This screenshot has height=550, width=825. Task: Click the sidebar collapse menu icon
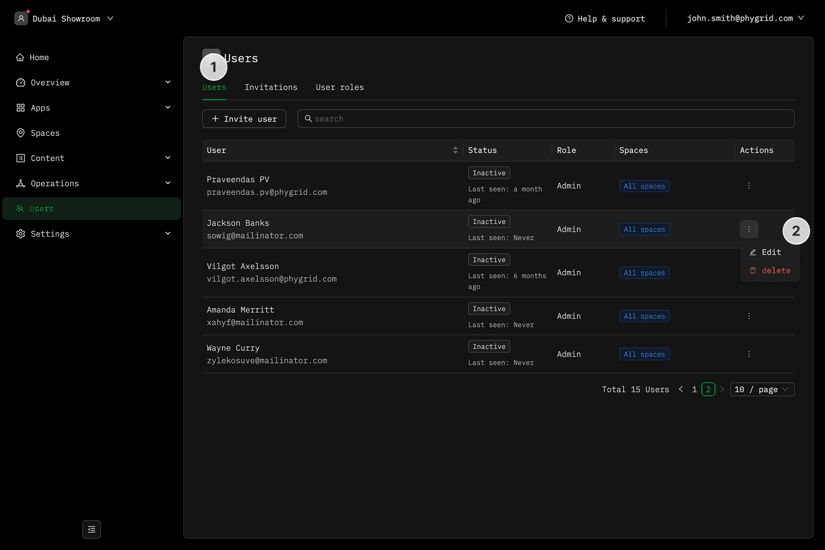pyautogui.click(x=92, y=529)
